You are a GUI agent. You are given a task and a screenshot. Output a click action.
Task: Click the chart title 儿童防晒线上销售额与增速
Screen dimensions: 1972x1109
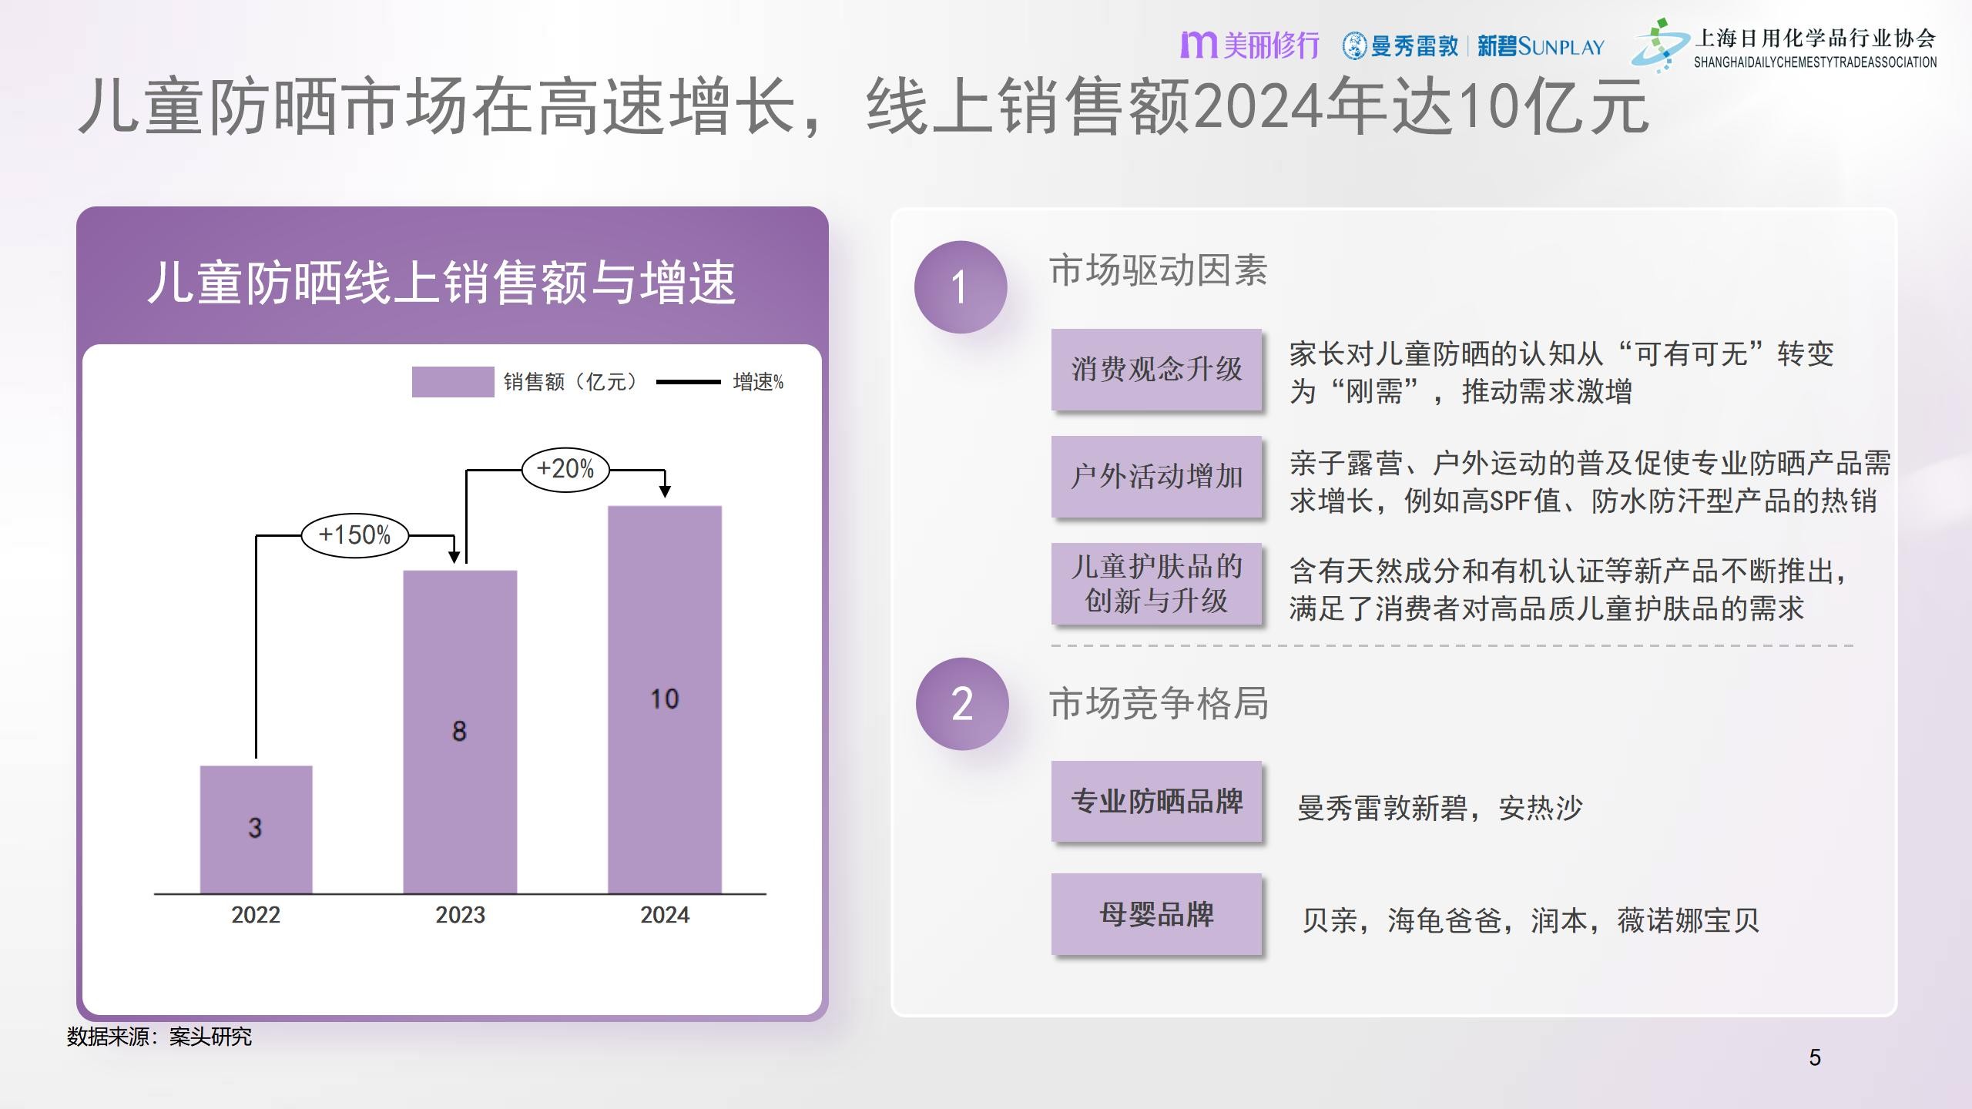click(x=441, y=282)
